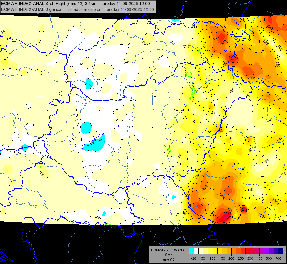Click the cyan swatch in the legend
Image resolution: width=287 pixels, height=264 pixels.
point(191,251)
